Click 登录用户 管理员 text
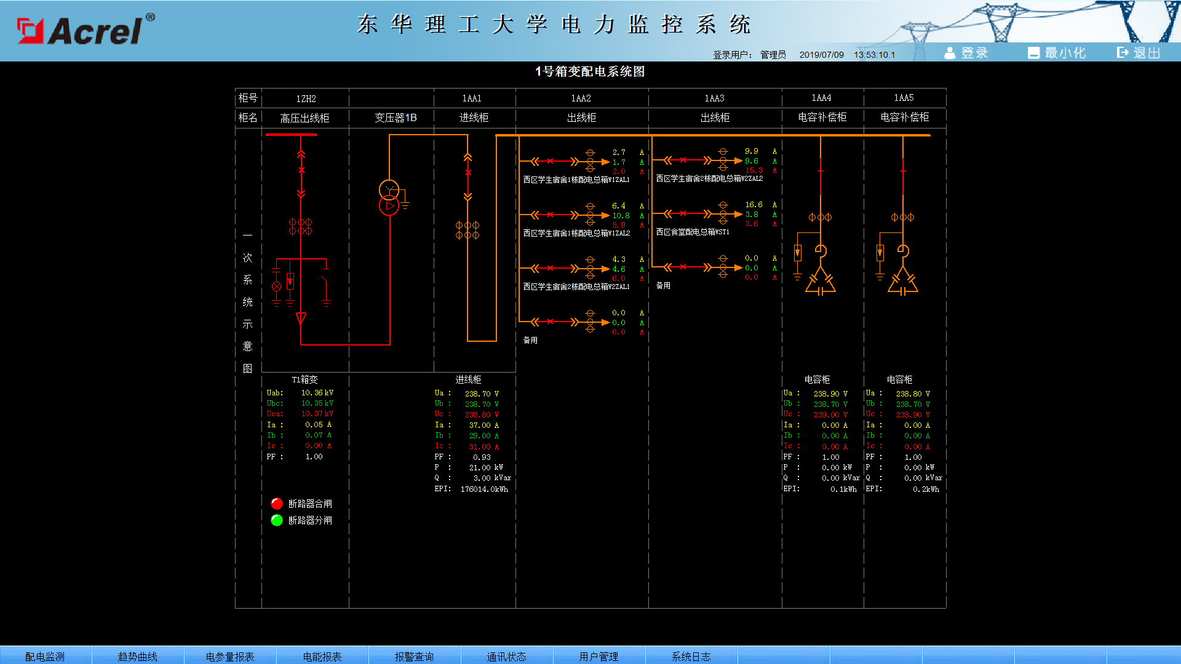 (x=749, y=55)
